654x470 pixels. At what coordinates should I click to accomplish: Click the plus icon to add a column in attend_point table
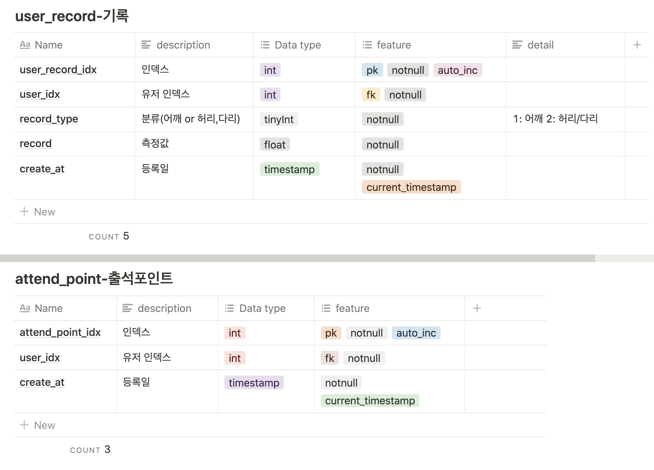point(477,308)
